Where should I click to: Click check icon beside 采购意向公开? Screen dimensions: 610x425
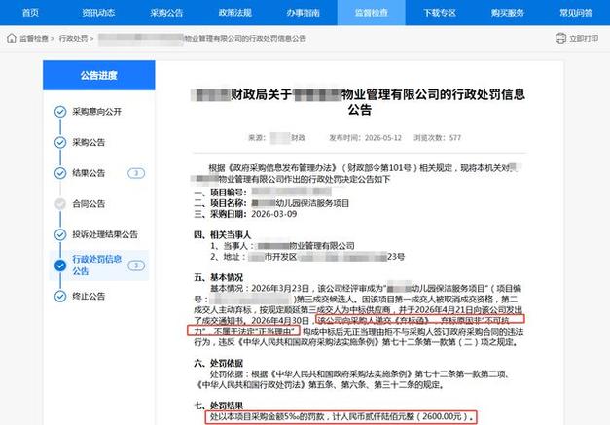[60, 112]
